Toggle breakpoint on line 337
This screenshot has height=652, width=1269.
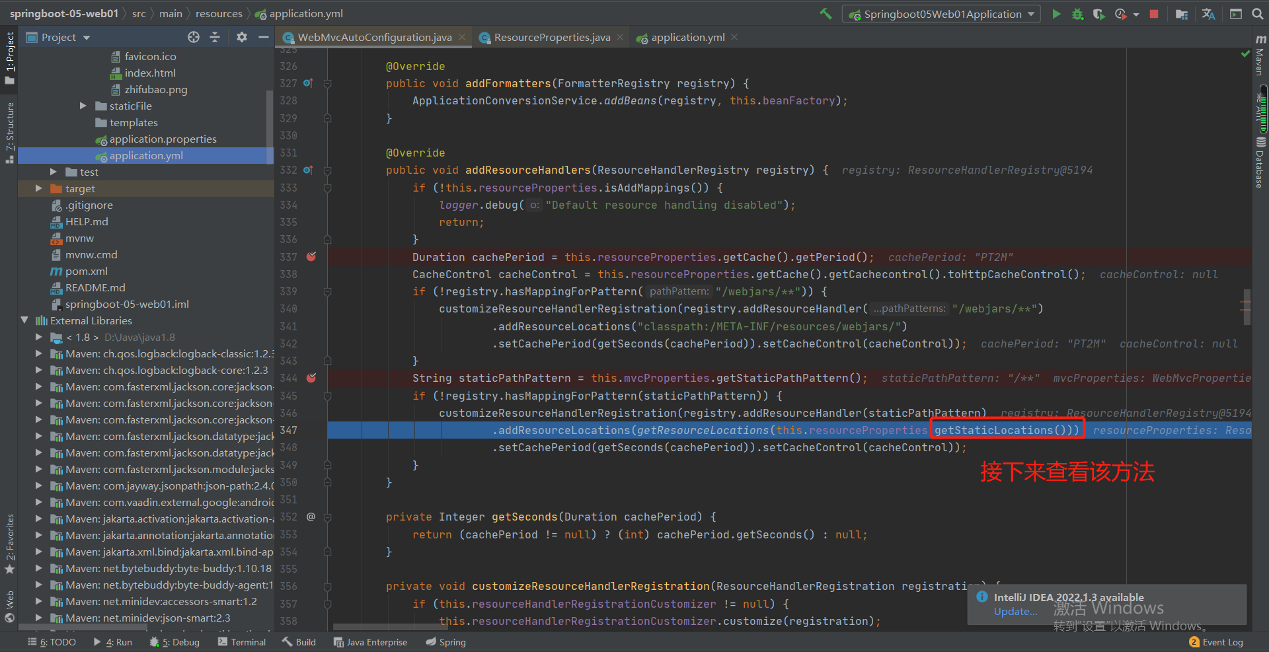tap(311, 256)
